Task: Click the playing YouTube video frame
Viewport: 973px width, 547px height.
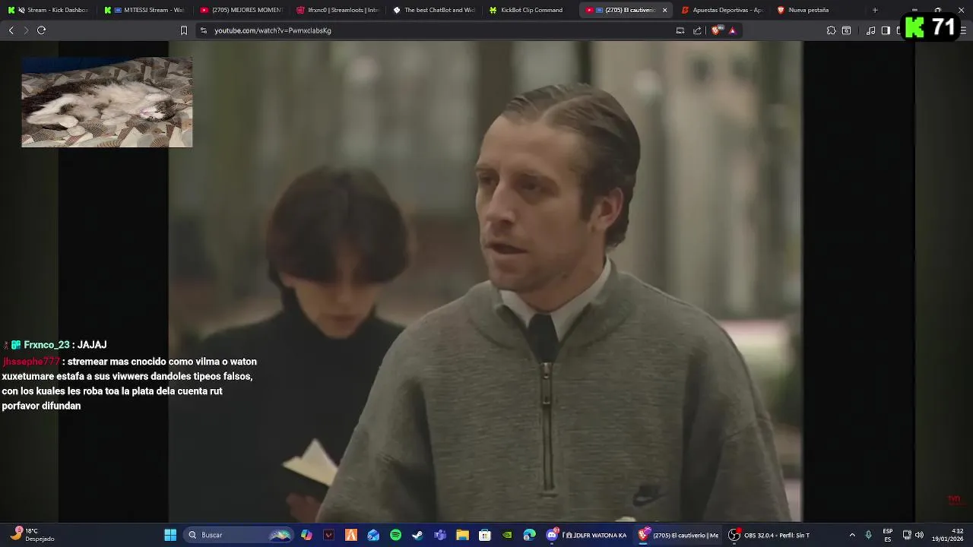Action: coord(485,281)
